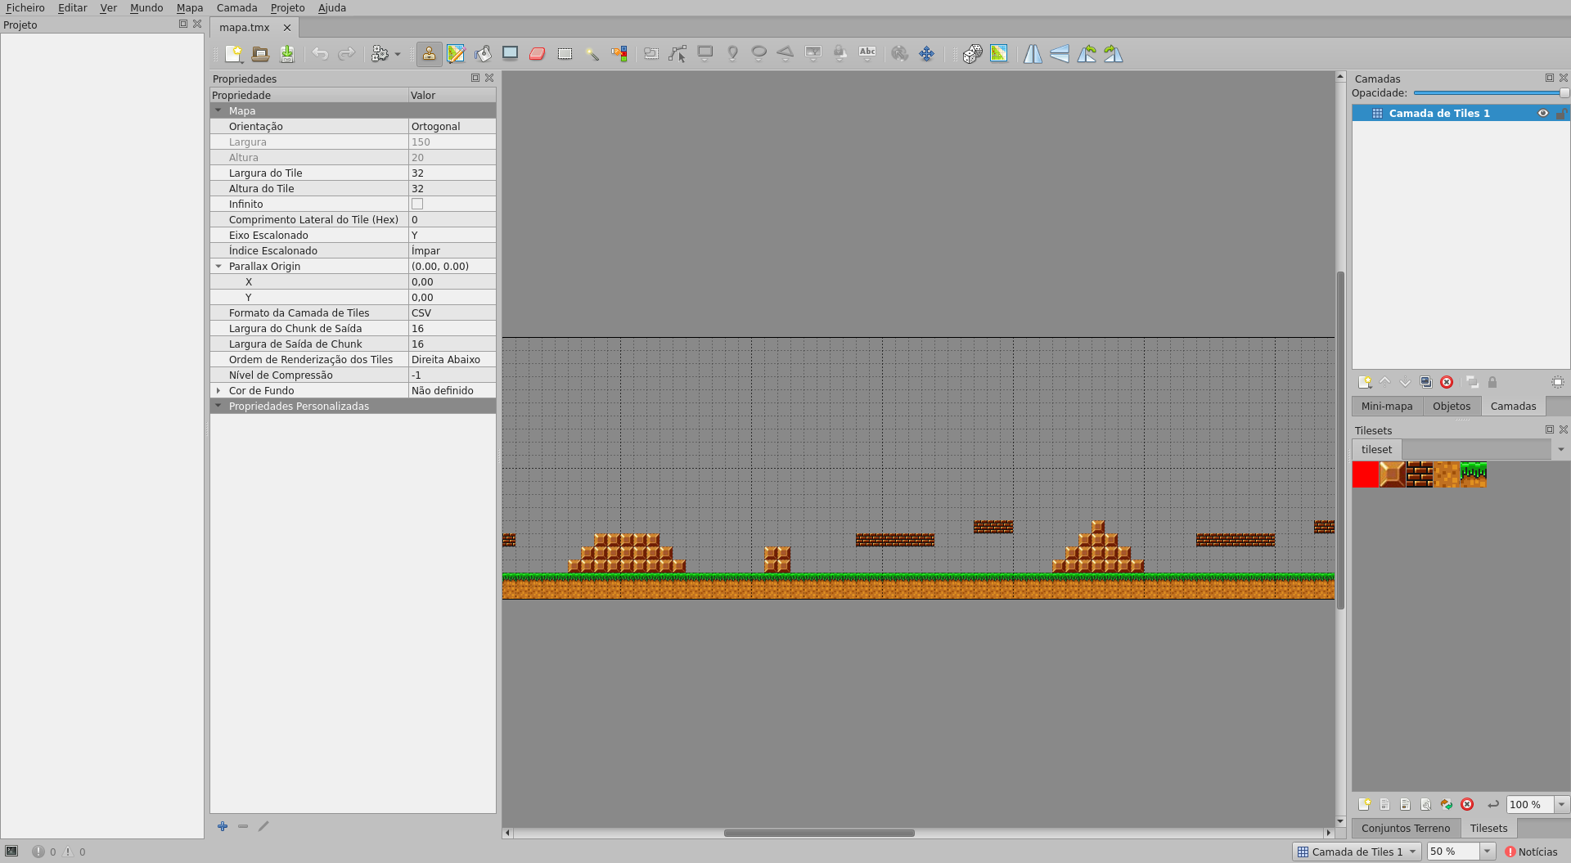This screenshot has height=863, width=1571.
Task: Select the Rectangular Select tool
Action: 565,54
